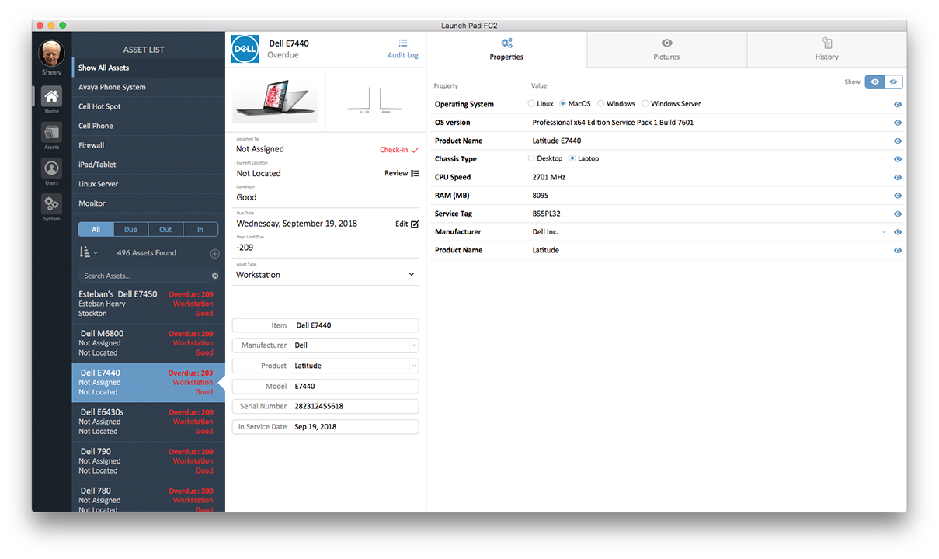Select Avaya Phone System category

[x=148, y=87]
